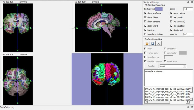Pick the 3D background color swatch

(x=159, y=9)
